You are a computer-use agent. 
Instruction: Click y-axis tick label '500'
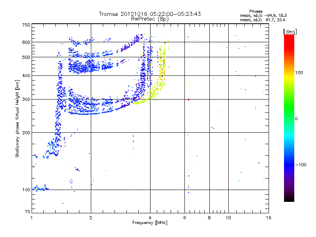[x=26, y=57]
